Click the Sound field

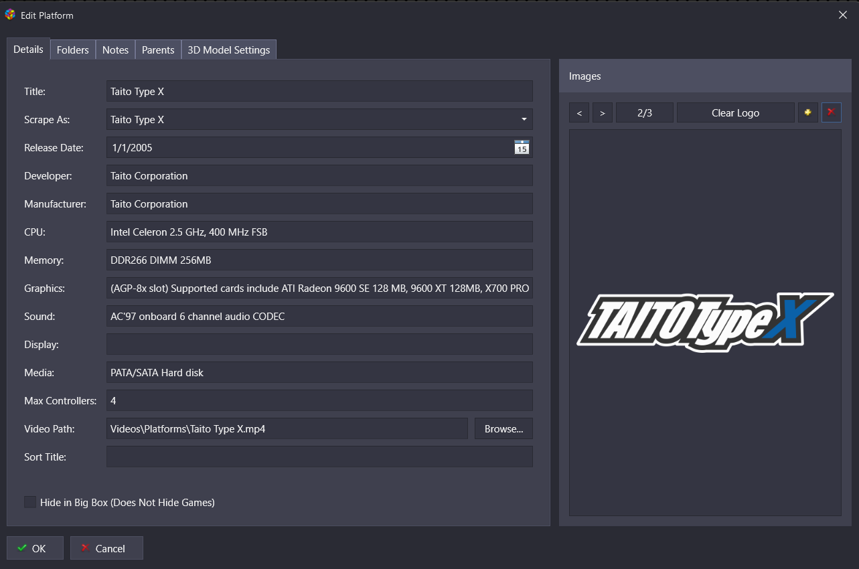click(x=319, y=316)
